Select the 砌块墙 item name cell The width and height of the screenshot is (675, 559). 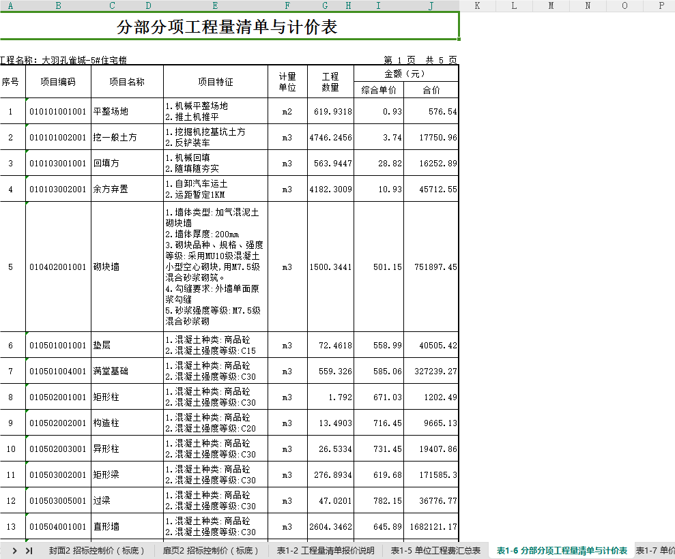pos(127,267)
